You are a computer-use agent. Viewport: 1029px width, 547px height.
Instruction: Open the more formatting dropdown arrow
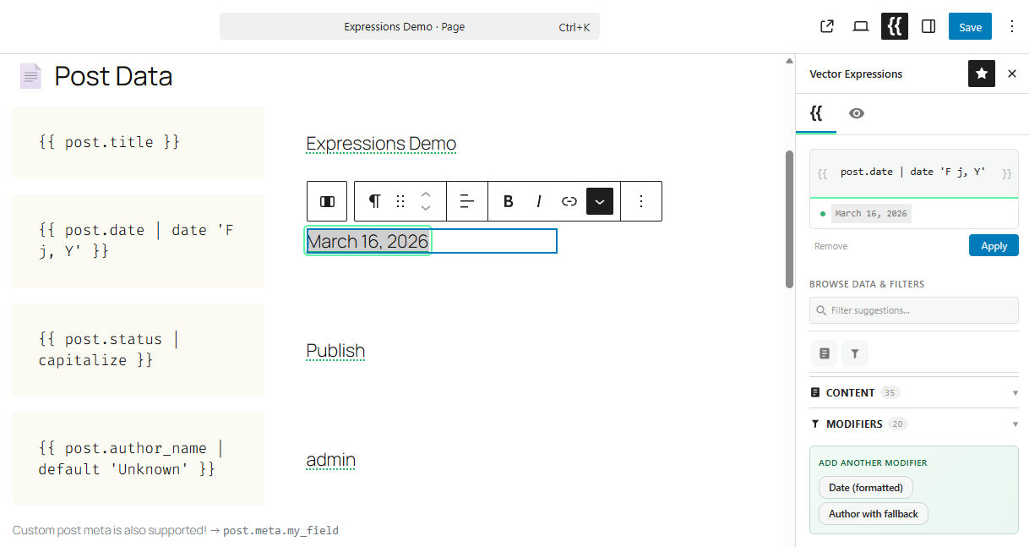600,201
